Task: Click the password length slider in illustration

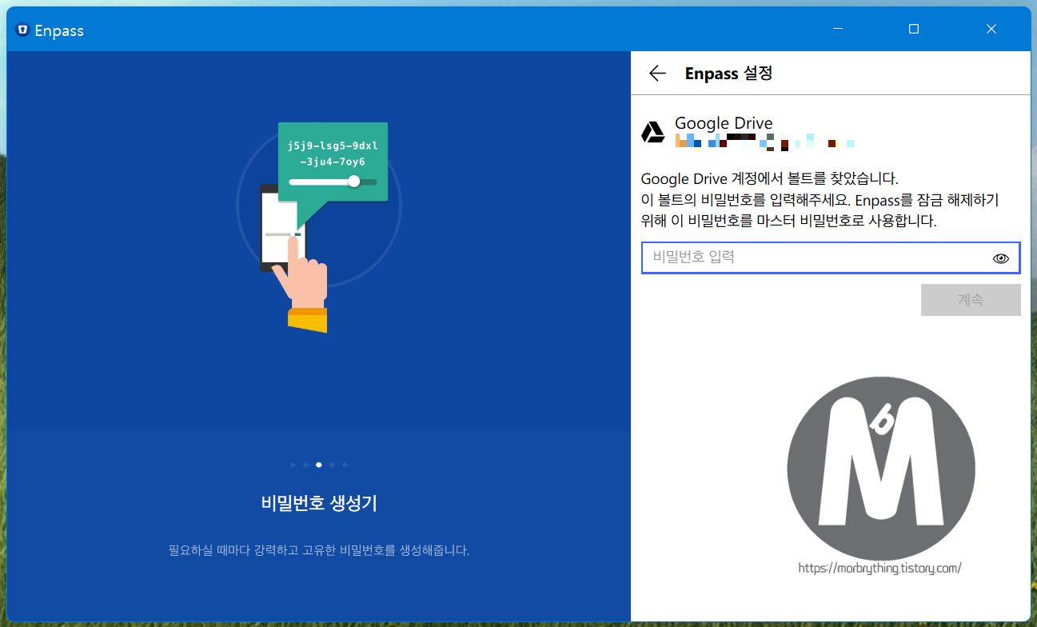Action: click(x=333, y=182)
